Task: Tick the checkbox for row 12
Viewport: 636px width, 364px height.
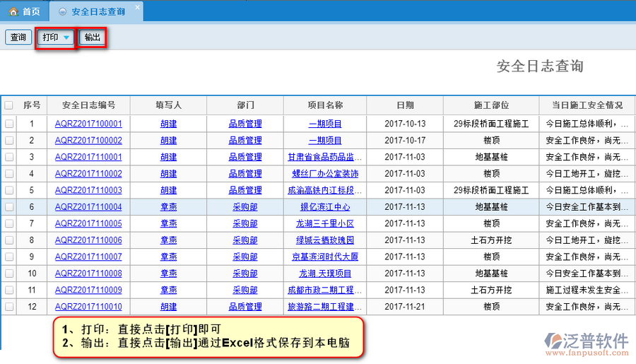Action: tap(9, 307)
